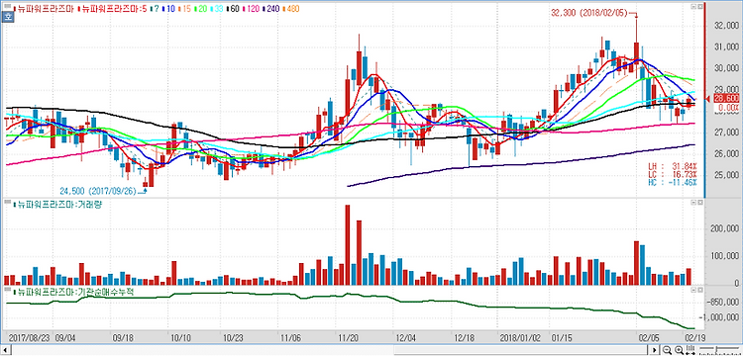Click the 2018/01/02 date axis label
The image size is (743, 356).
pos(521,339)
